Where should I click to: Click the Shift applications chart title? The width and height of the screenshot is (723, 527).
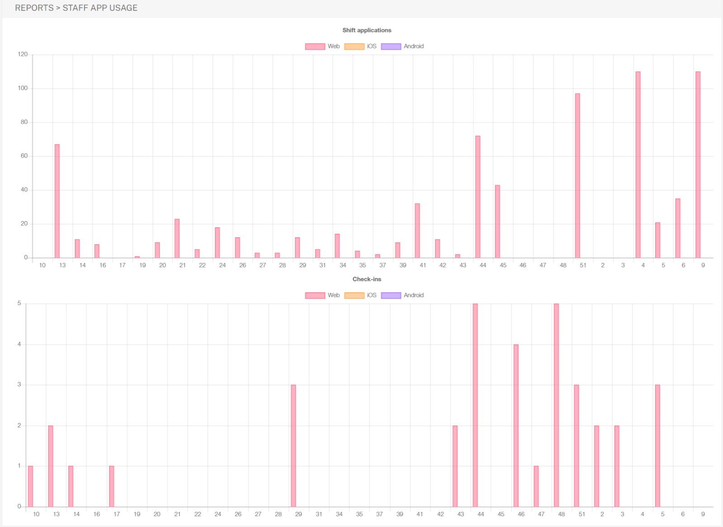[x=367, y=30]
